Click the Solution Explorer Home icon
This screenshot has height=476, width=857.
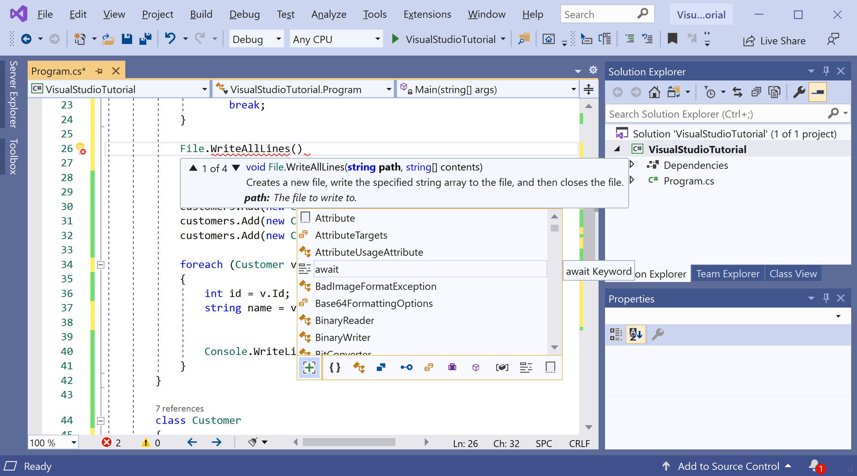coord(654,92)
